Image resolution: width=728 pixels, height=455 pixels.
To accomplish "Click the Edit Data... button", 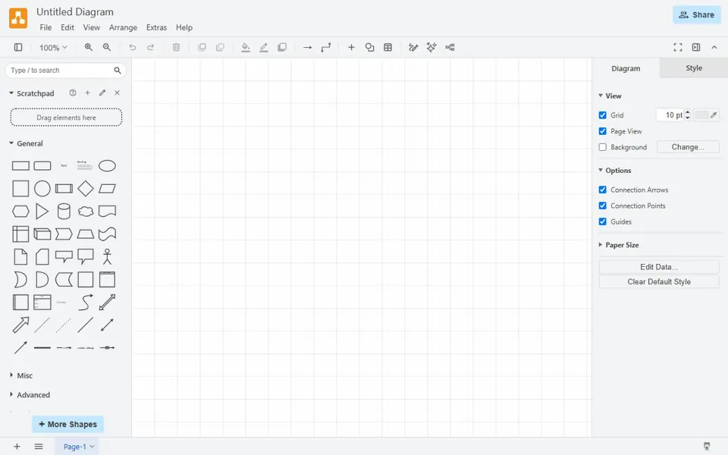I will coord(659,267).
